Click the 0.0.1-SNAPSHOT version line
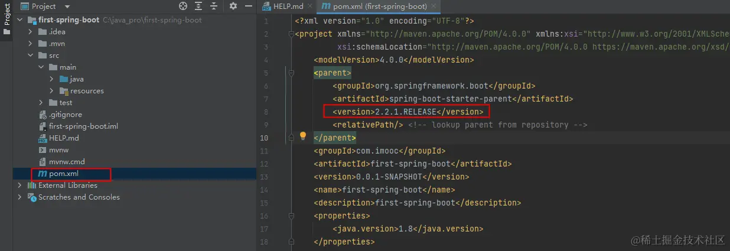730x251 pixels. (392, 177)
